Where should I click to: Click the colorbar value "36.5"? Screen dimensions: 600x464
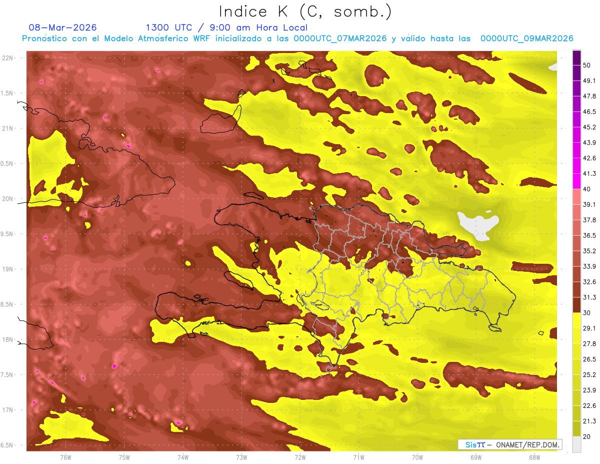(x=589, y=235)
